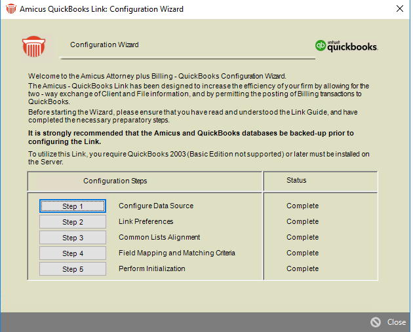Click the Configuration Steps column header
The image size is (413, 332).
[x=115, y=181]
